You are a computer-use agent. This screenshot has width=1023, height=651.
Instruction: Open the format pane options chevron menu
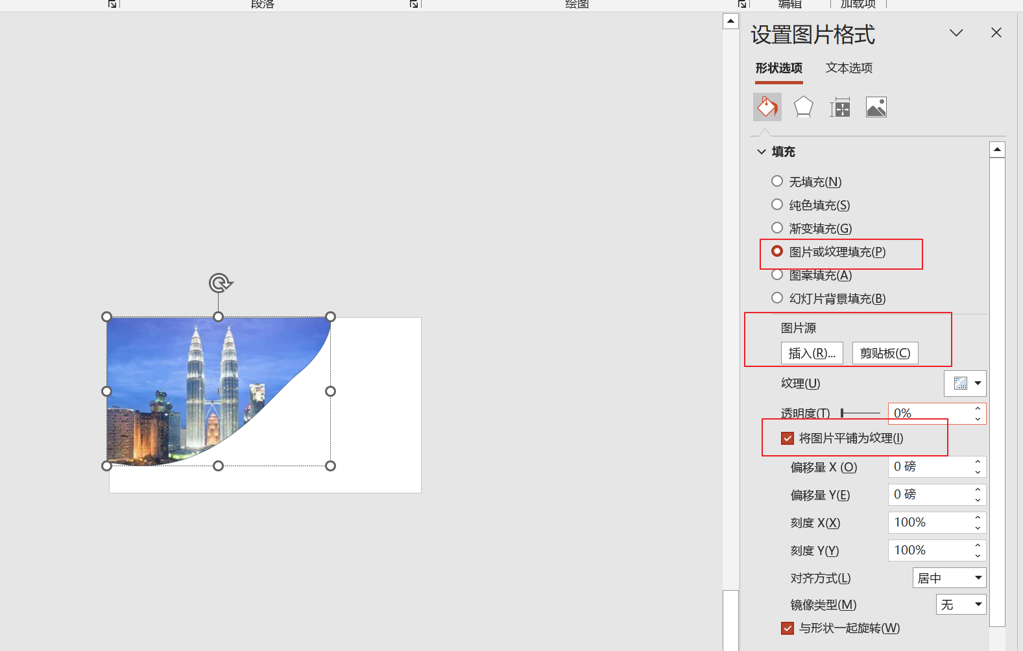coord(956,32)
